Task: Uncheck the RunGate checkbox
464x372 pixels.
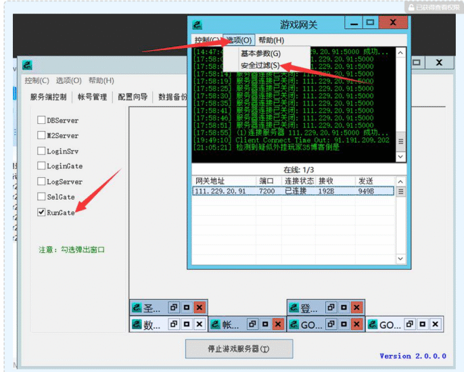Action: coord(41,212)
